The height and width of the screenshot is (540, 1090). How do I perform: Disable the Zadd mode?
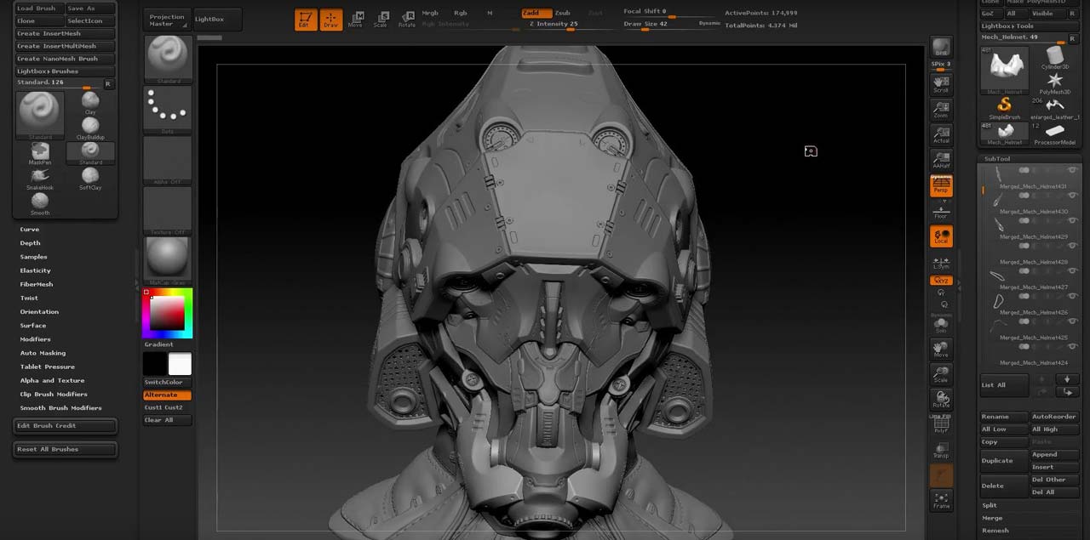tap(532, 13)
